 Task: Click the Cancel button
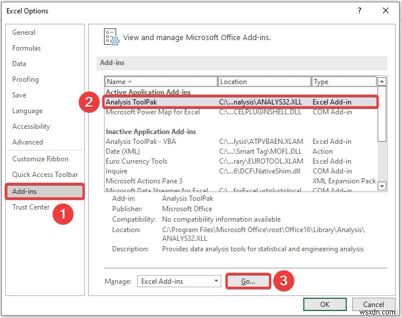[374, 305]
